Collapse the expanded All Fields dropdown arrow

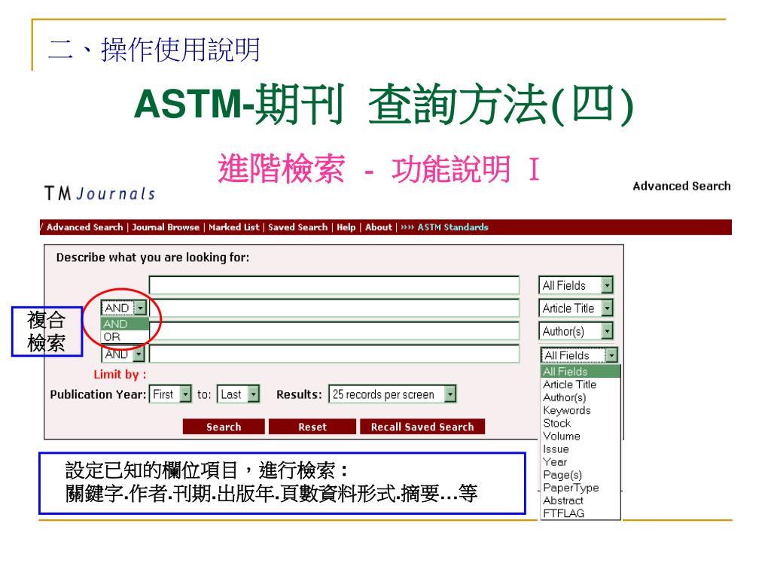[x=611, y=355]
